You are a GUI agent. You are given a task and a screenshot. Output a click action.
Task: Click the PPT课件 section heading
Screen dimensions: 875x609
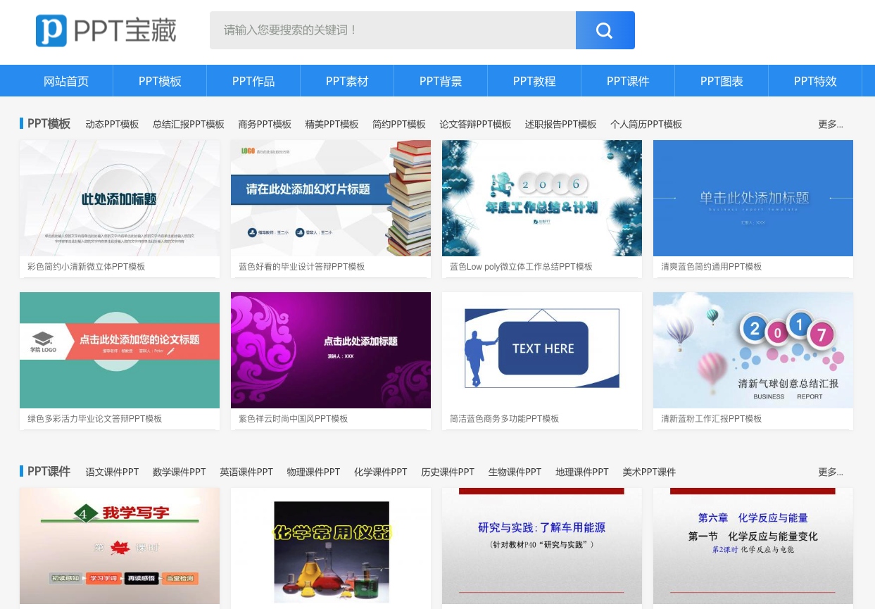click(x=49, y=471)
